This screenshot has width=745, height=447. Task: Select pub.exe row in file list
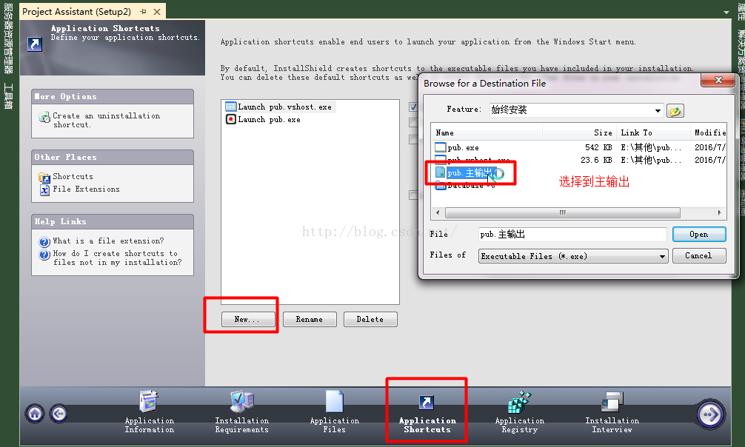click(x=580, y=148)
